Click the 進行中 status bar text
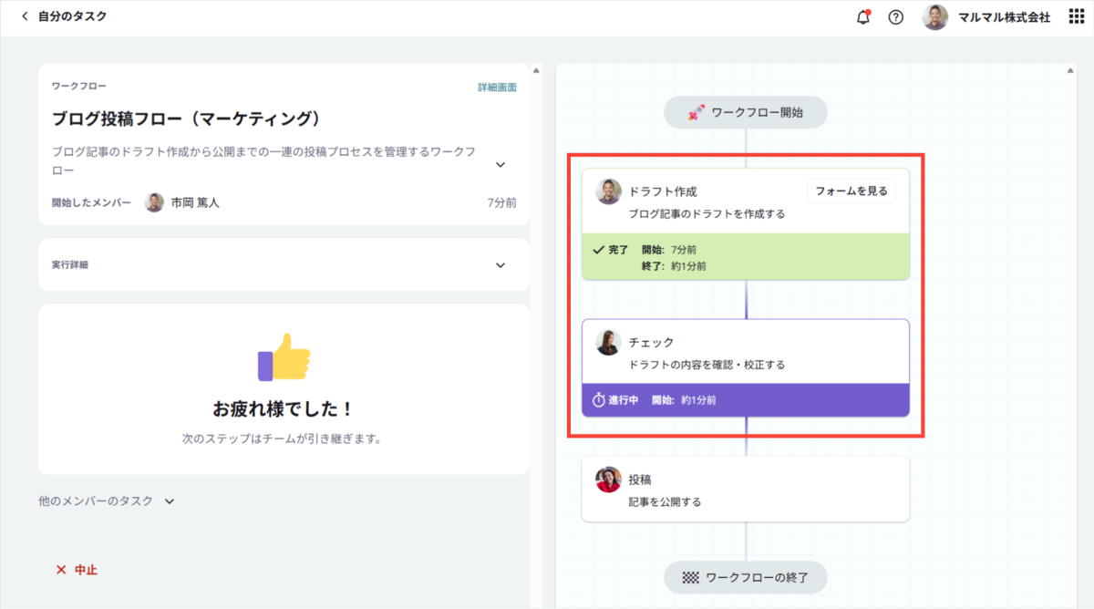This screenshot has height=609, width=1094. point(624,400)
